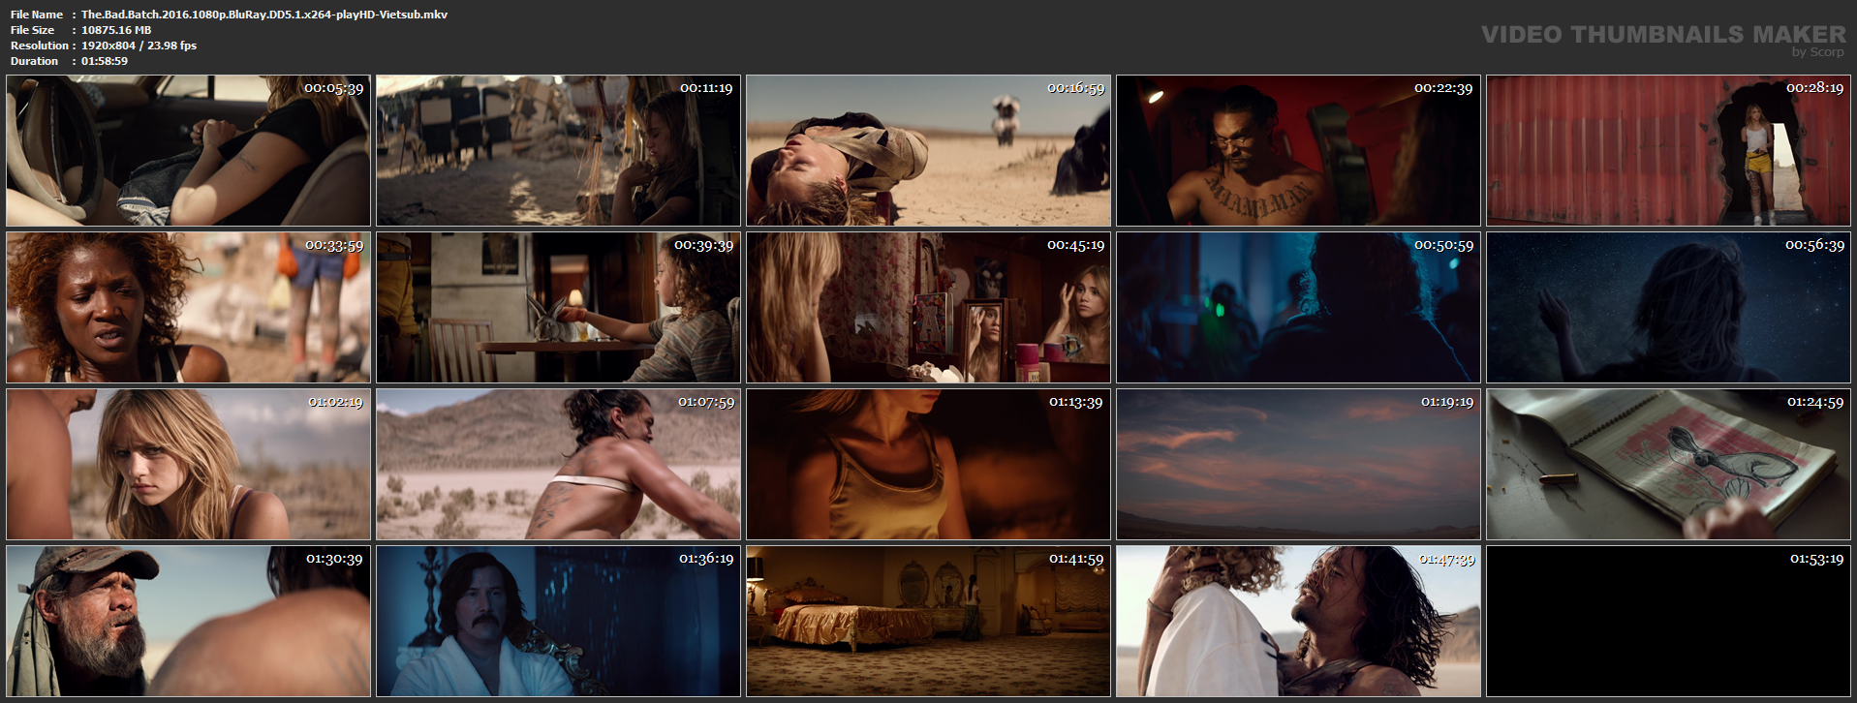This screenshot has width=1857, height=703.
Task: Select the thumbnail timestamped 01:36:19
Action: pos(558,622)
